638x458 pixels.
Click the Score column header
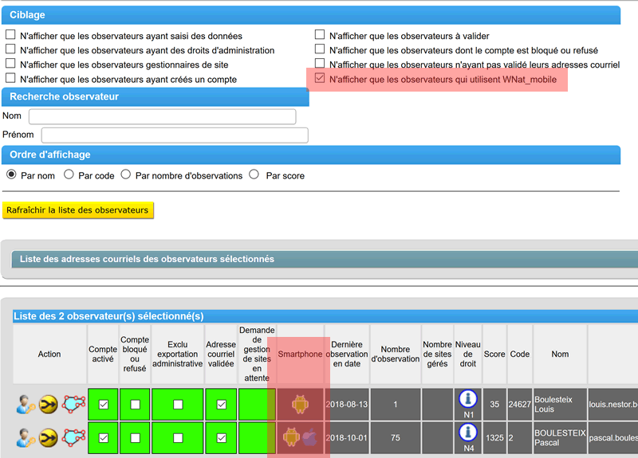click(494, 354)
